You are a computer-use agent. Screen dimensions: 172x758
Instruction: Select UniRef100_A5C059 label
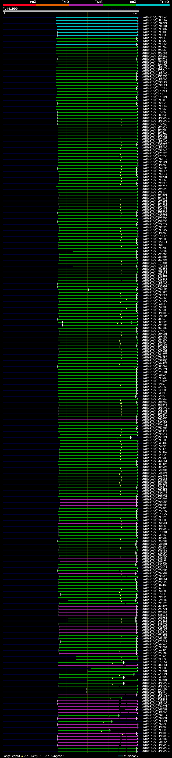click(154, 41)
